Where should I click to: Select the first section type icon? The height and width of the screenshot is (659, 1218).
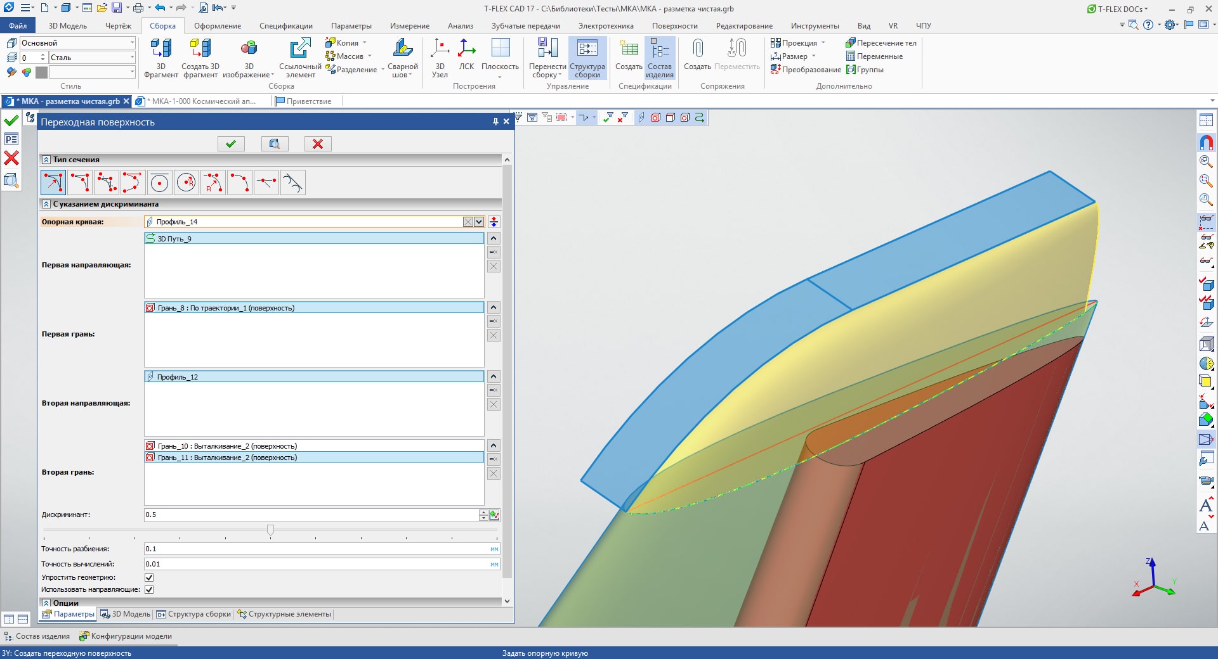point(53,182)
